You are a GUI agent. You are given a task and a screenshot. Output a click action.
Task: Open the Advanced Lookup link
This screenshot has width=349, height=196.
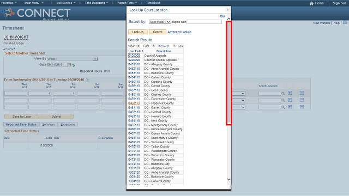point(179,32)
